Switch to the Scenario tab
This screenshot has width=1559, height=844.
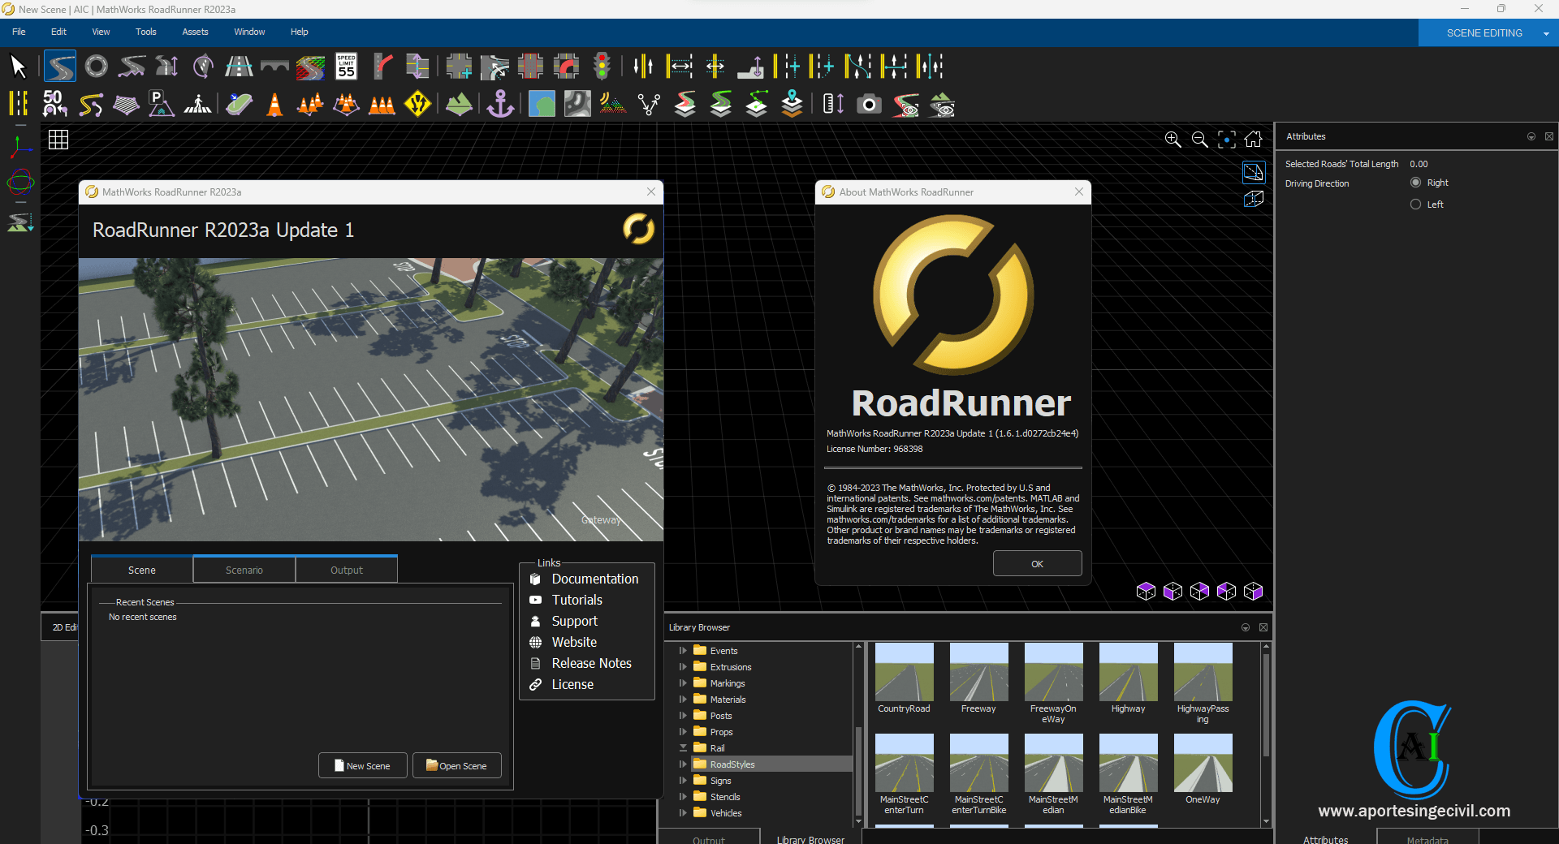[x=244, y=570]
